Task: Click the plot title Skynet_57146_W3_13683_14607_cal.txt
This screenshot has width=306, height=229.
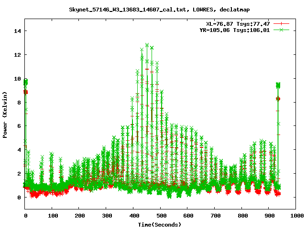Action: (129, 10)
